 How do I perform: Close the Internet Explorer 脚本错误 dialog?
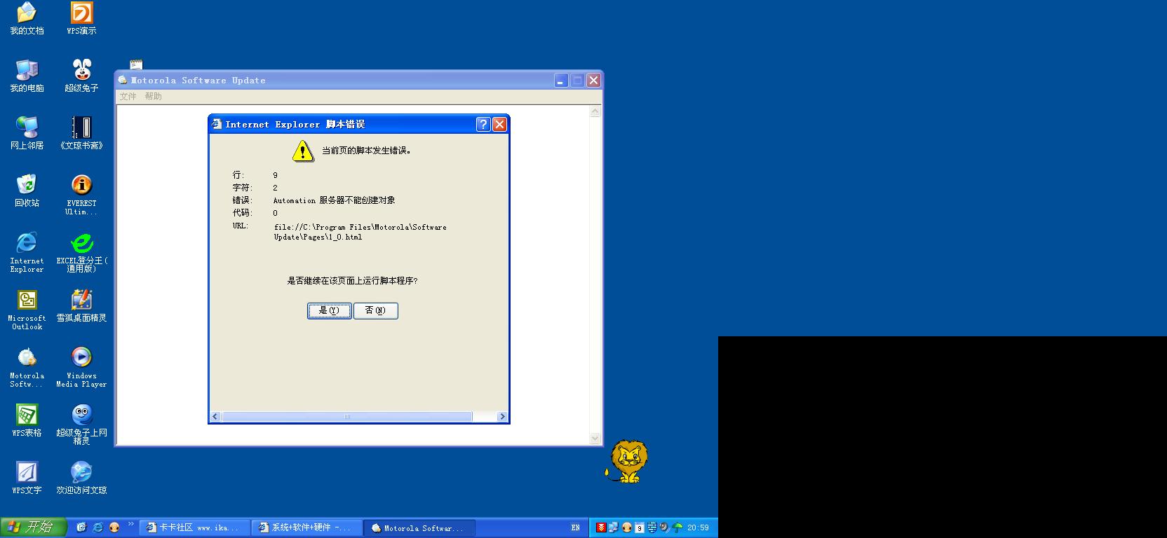[x=499, y=124]
